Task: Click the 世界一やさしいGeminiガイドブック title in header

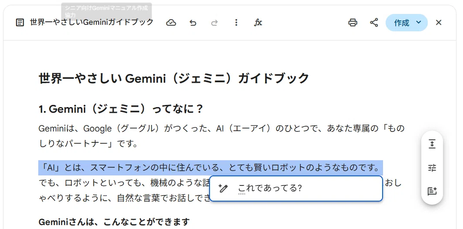Action: click(x=92, y=22)
